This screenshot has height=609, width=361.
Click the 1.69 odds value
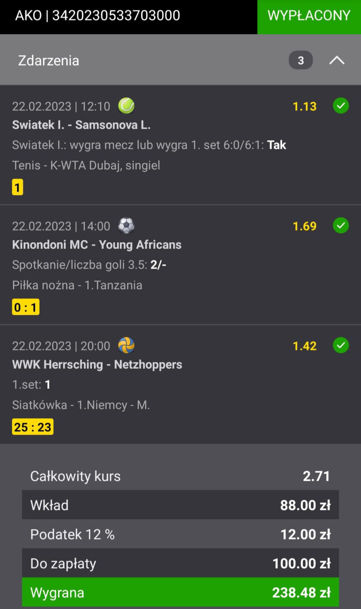[304, 226]
